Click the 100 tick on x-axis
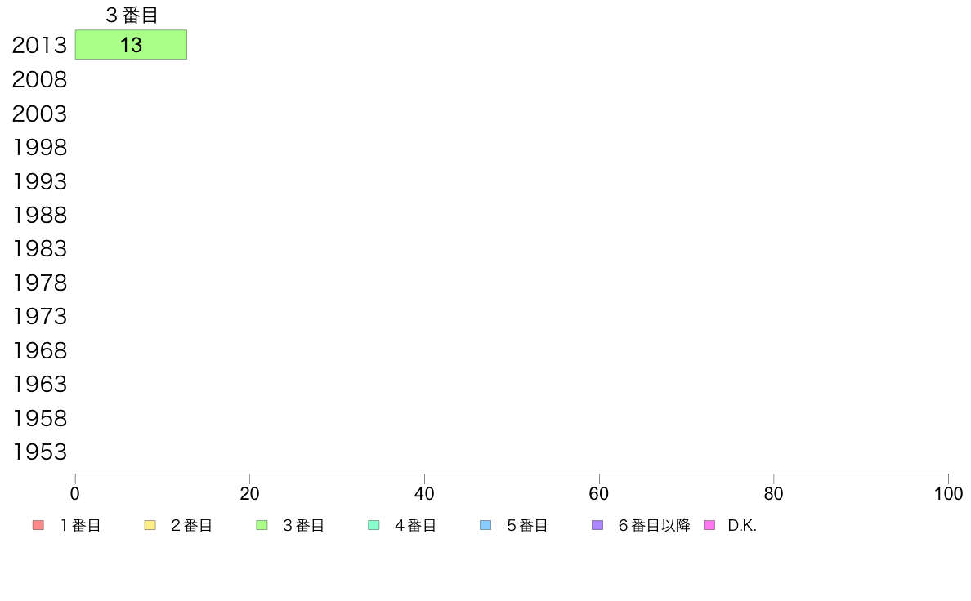The image size is (971, 601). point(948,493)
